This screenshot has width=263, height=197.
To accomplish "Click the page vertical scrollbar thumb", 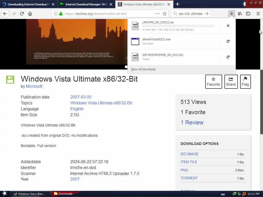I will pos(261,102).
